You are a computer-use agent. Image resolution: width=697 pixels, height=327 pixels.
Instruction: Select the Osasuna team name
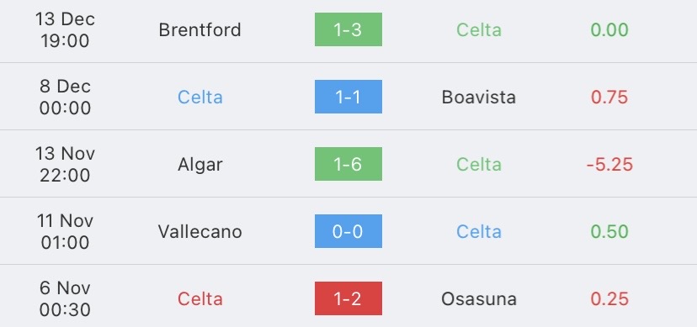tap(479, 299)
